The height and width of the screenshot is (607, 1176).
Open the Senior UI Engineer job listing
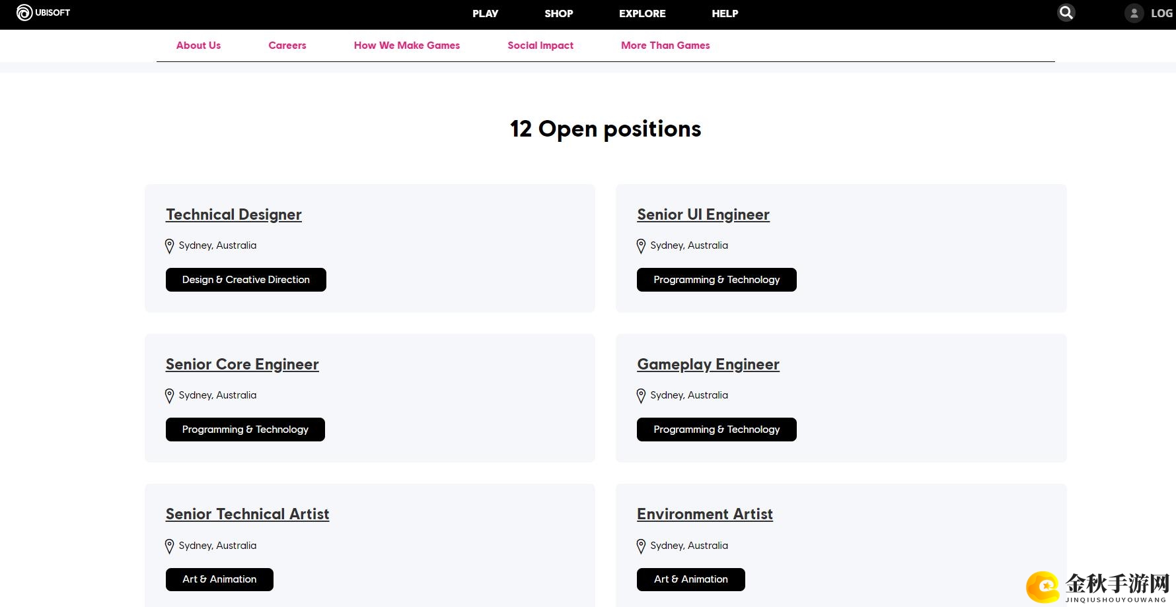pyautogui.click(x=703, y=215)
